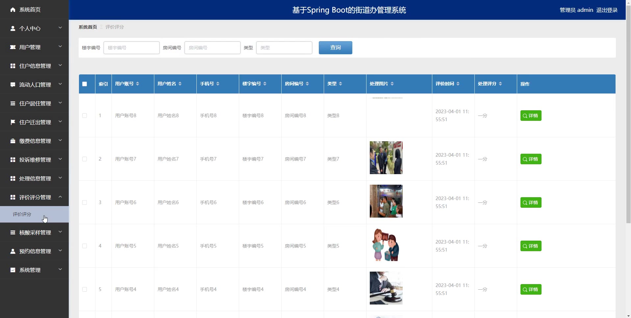Sort table by 评价时间 column arrows
Image resolution: width=631 pixels, height=318 pixels.
[458, 84]
